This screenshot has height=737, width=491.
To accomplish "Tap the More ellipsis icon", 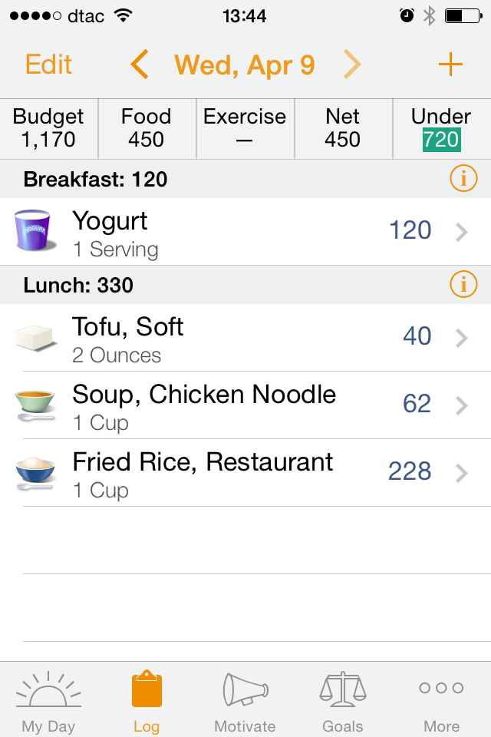I will click(441, 691).
